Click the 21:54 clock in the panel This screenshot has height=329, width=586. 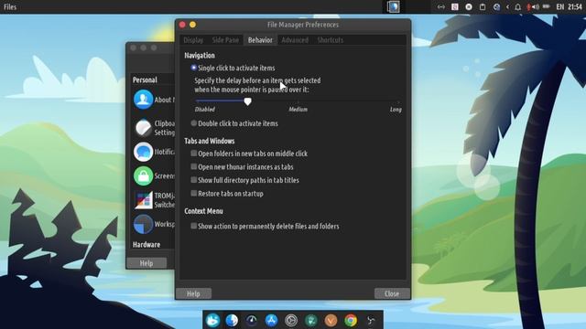pos(574,6)
